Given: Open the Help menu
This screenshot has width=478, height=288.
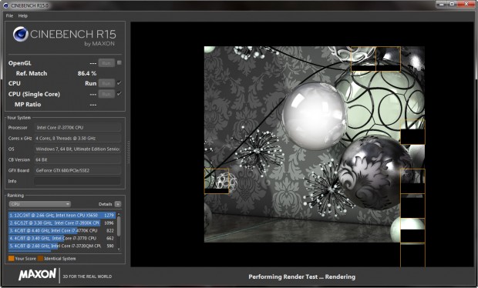Looking at the screenshot, I should pyautogui.click(x=22, y=16).
